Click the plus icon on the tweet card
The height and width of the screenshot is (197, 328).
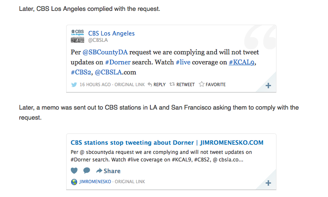[269, 86]
